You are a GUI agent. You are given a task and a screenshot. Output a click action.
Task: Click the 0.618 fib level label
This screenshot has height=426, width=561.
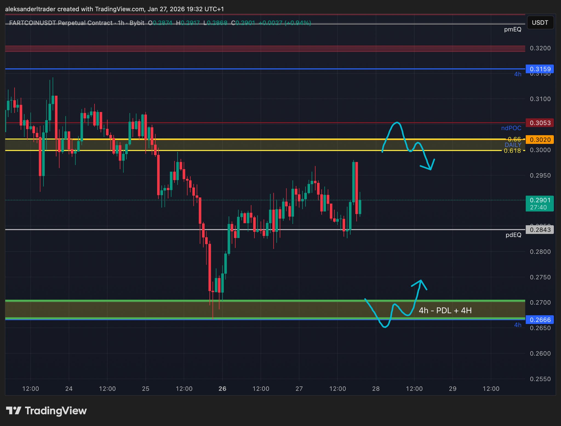pyautogui.click(x=512, y=151)
